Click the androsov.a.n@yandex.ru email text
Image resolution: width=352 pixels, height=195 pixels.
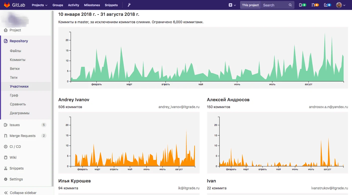pyautogui.click(x=328, y=107)
